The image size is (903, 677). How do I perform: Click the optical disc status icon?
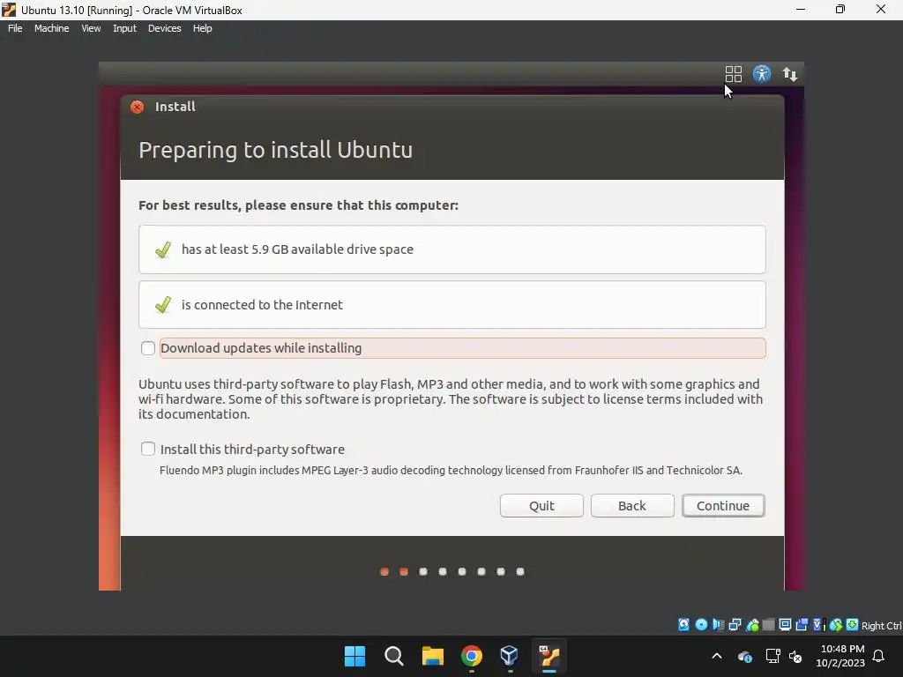pos(701,625)
